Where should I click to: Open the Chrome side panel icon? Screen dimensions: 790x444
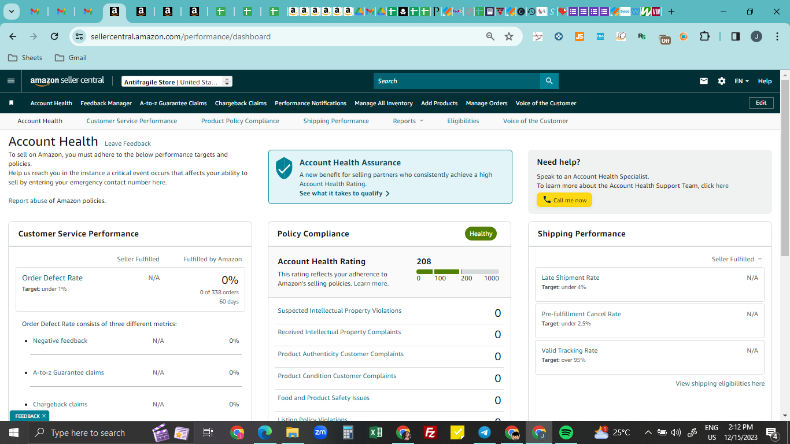736,36
